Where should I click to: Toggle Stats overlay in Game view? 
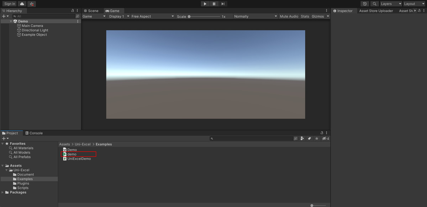(x=305, y=16)
